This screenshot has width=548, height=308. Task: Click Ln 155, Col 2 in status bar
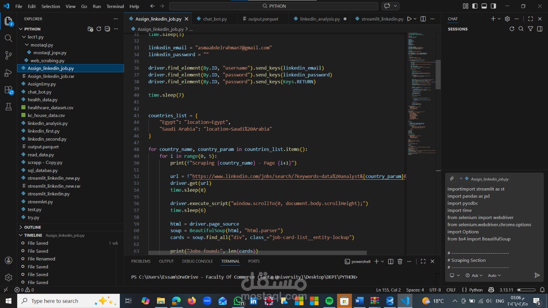(x=388, y=290)
